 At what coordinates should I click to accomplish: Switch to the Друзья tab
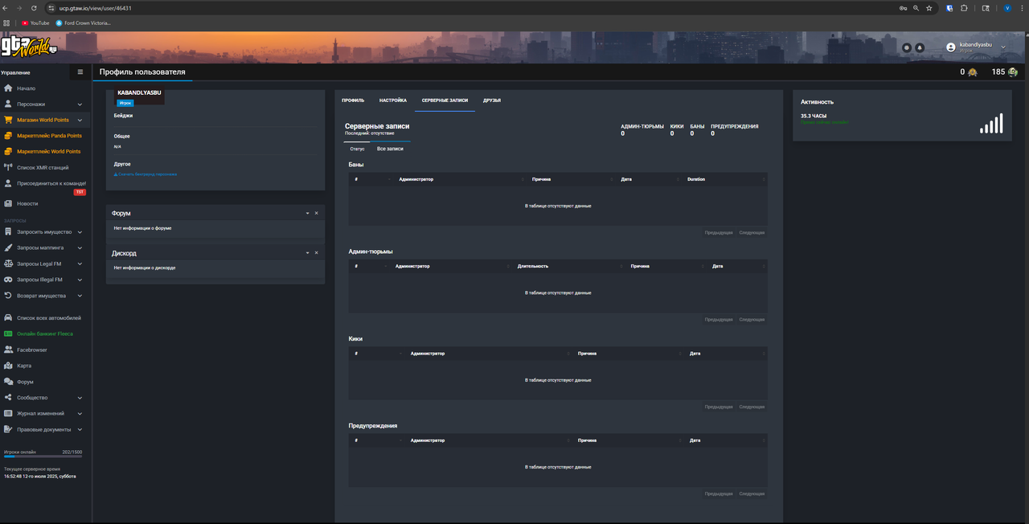(x=492, y=100)
